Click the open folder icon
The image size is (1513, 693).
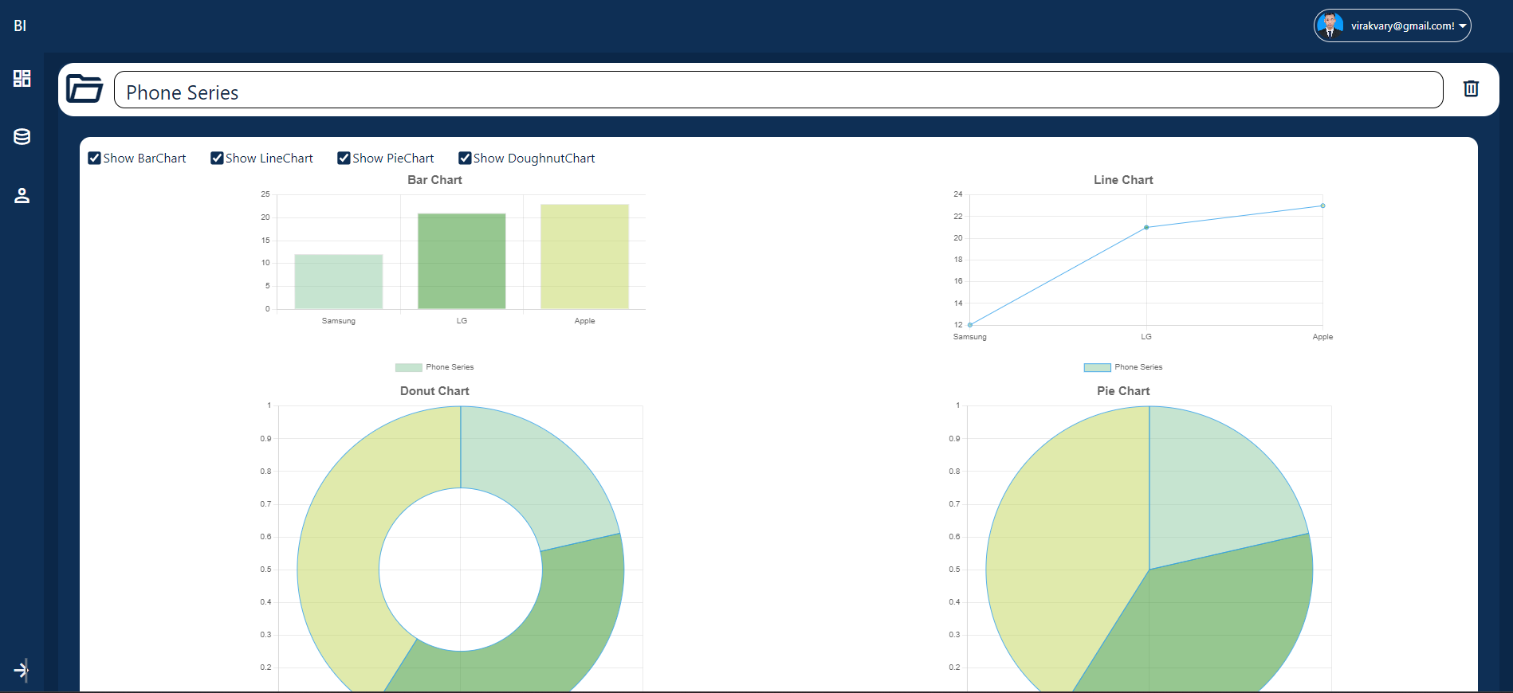click(84, 88)
